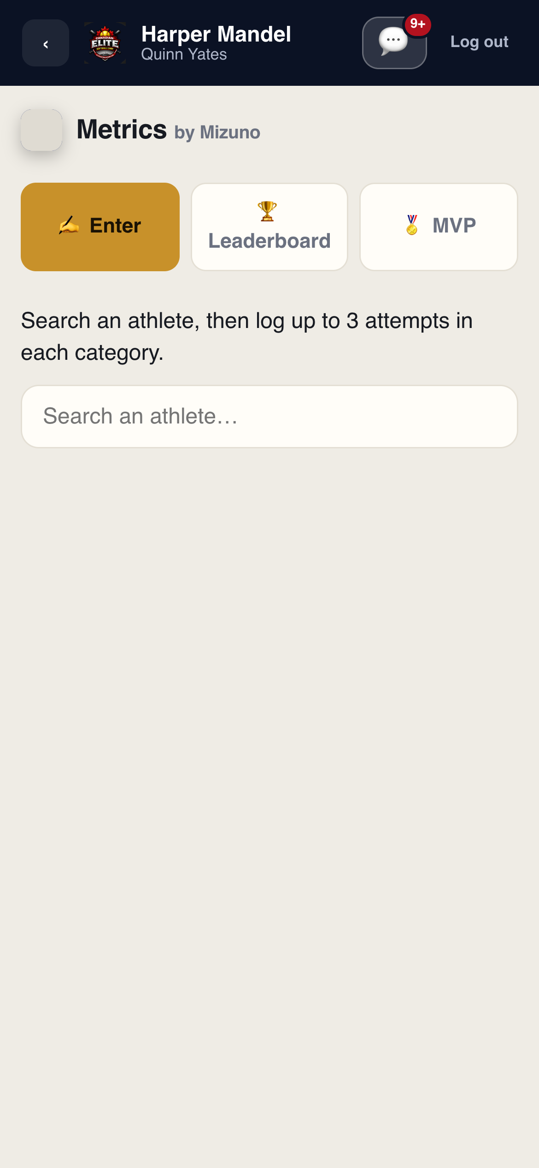Click the empty area below the search field
This screenshot has height=1168, width=539.
tap(269, 784)
